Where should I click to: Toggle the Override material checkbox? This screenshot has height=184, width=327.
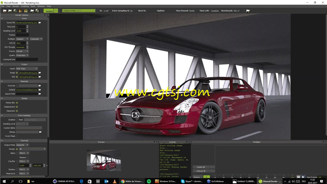click(17, 85)
